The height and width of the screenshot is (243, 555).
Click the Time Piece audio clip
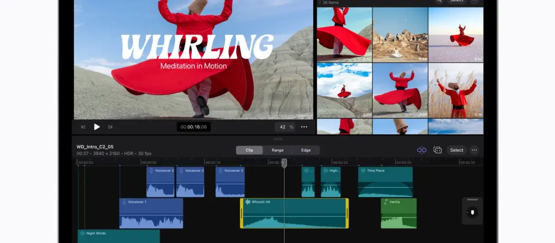pyautogui.click(x=385, y=182)
